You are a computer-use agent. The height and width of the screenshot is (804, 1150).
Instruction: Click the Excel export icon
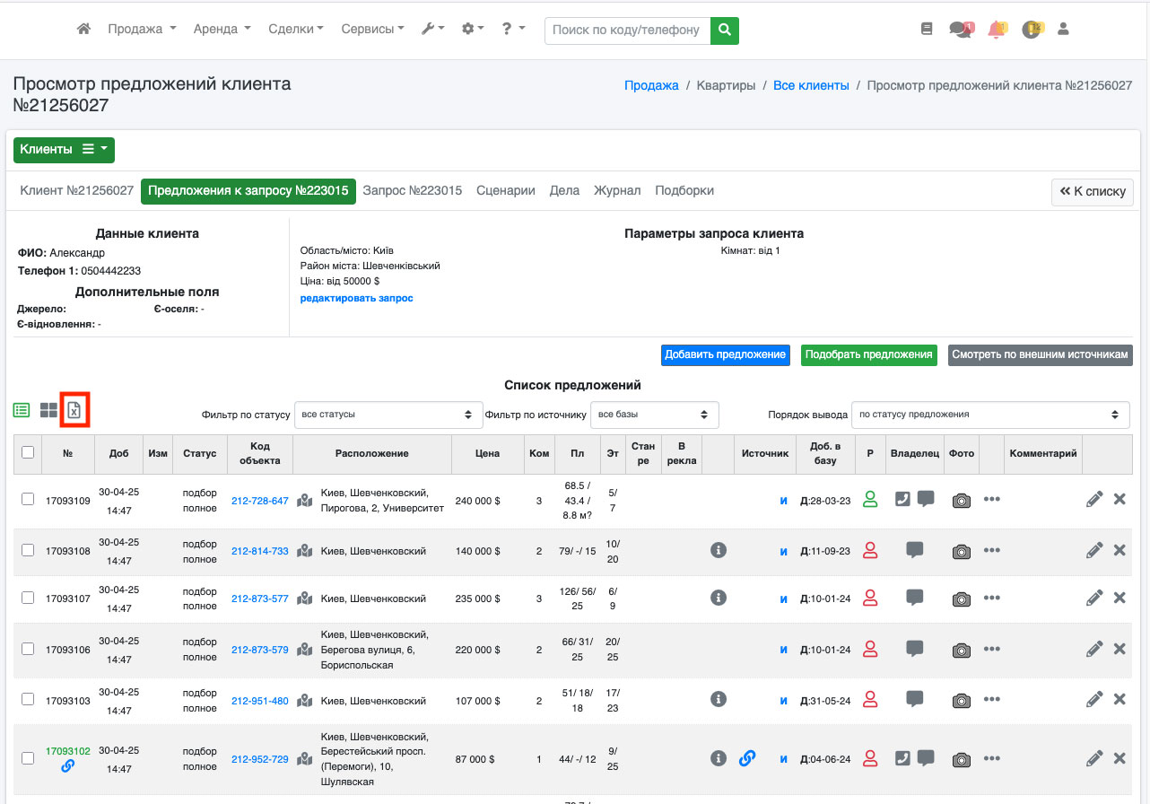tap(74, 410)
